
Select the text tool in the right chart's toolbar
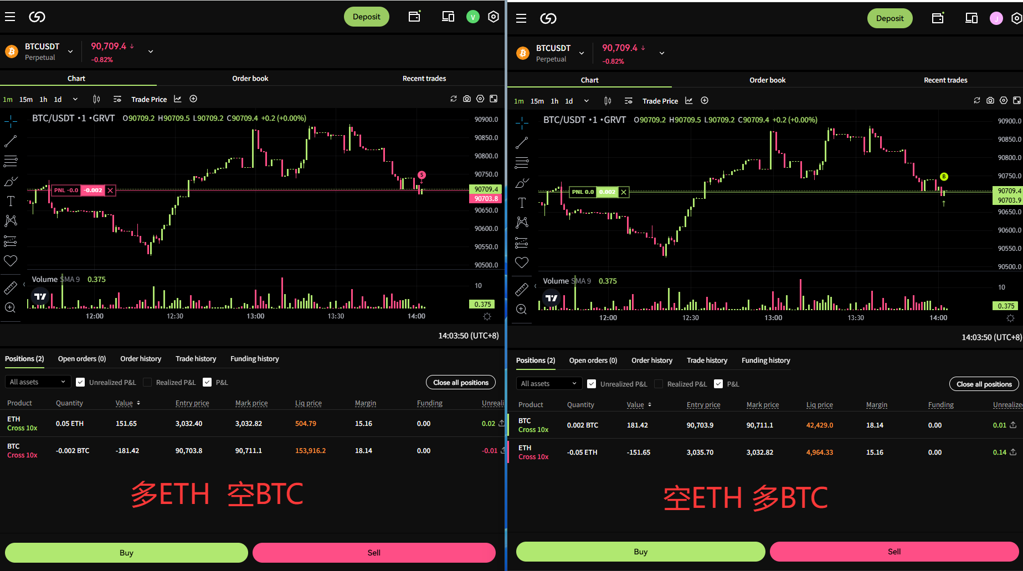522,203
